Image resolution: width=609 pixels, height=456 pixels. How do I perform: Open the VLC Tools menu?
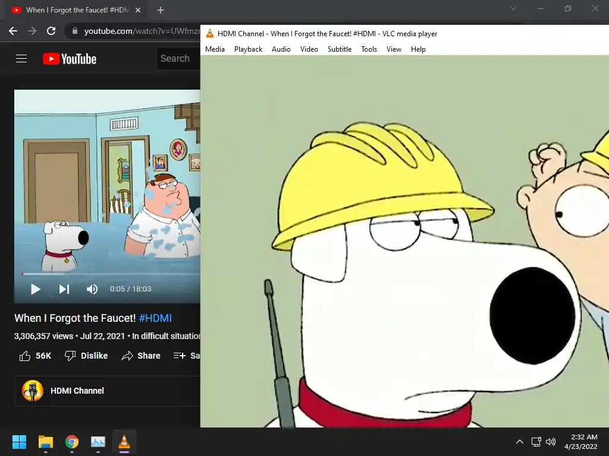pos(369,49)
